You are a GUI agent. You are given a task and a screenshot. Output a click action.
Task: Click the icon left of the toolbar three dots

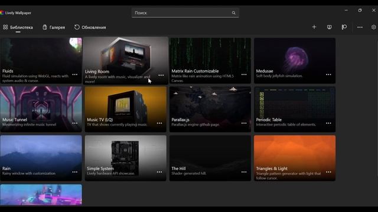pyautogui.click(x=344, y=27)
